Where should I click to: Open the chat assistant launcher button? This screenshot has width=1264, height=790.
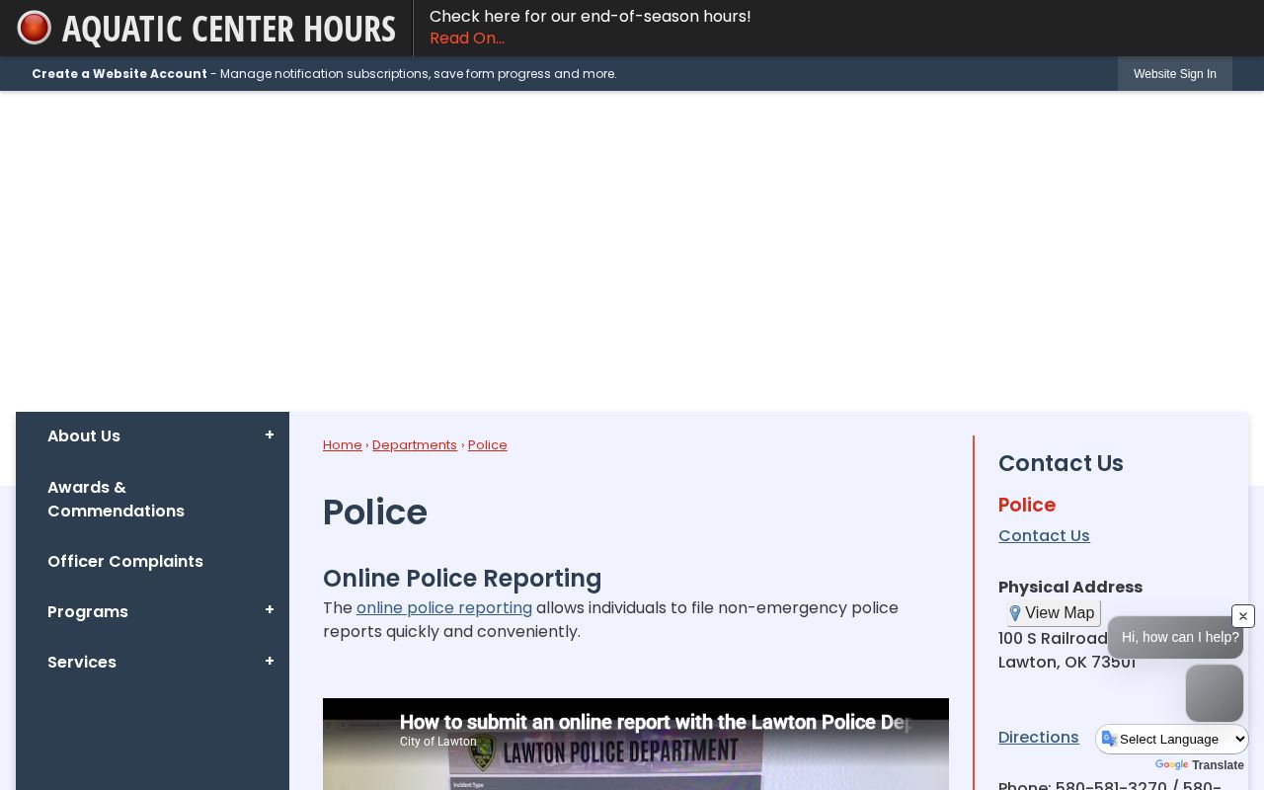click(x=1215, y=693)
